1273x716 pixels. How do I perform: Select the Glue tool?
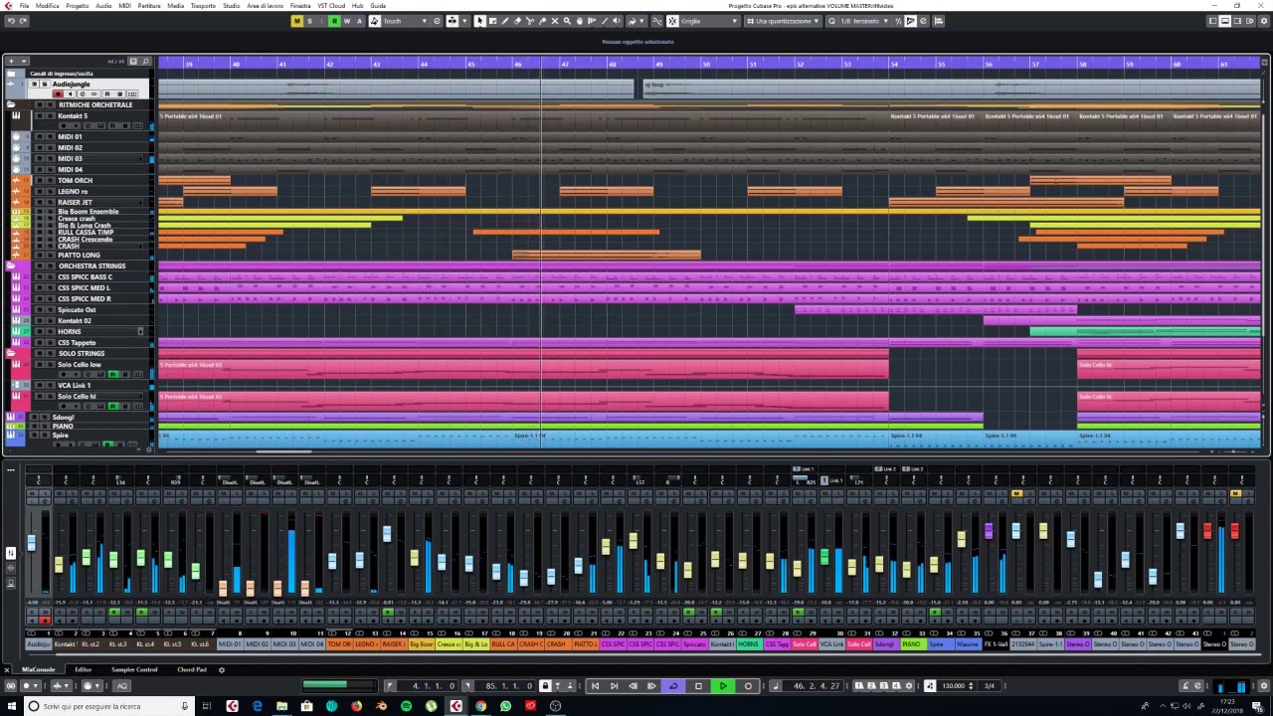click(542, 21)
